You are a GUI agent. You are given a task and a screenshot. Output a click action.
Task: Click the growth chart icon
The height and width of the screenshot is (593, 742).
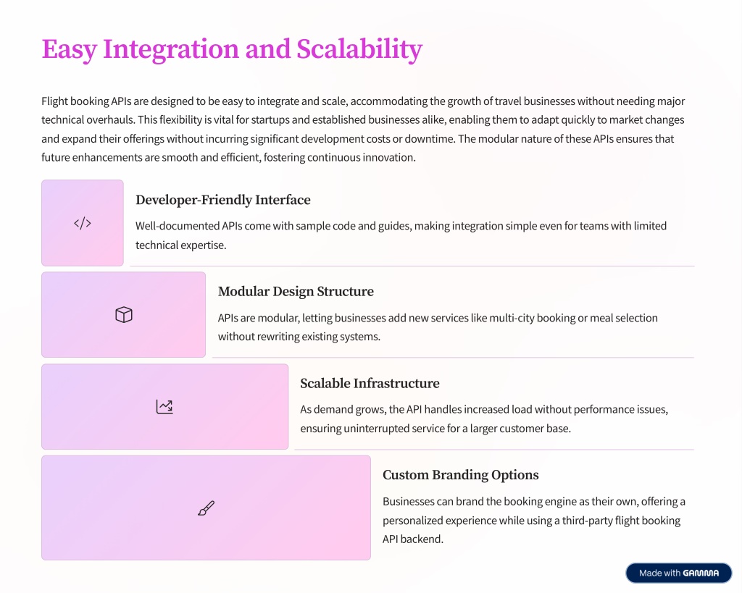tap(164, 407)
